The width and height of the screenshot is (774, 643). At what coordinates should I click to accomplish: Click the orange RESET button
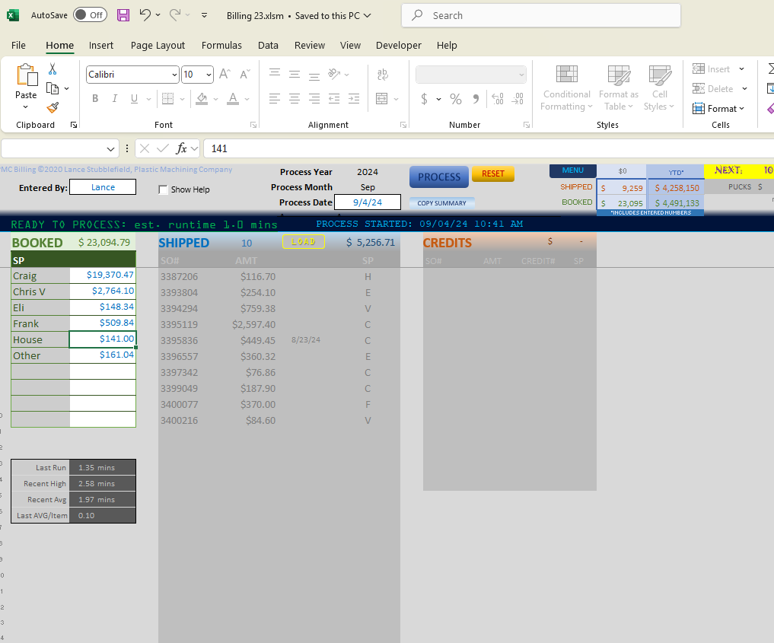pos(492,173)
